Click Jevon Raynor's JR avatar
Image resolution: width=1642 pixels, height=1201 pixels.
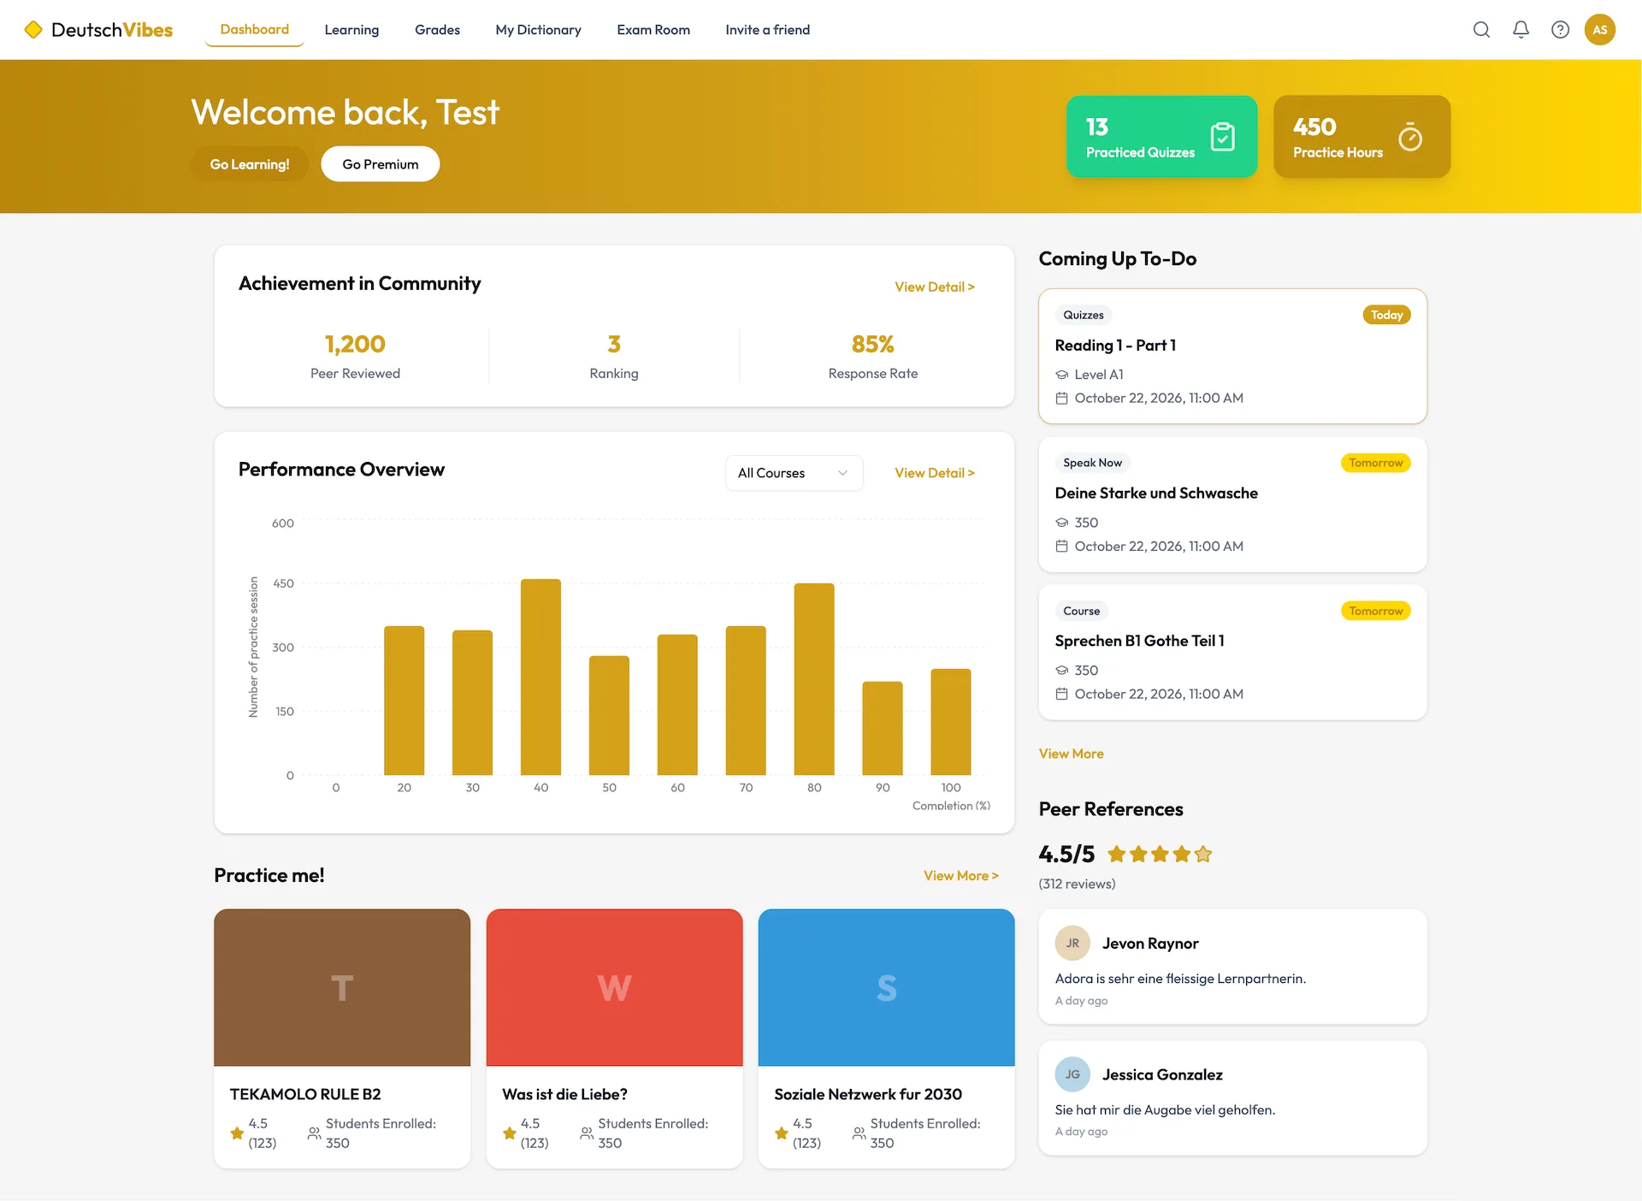[1072, 943]
